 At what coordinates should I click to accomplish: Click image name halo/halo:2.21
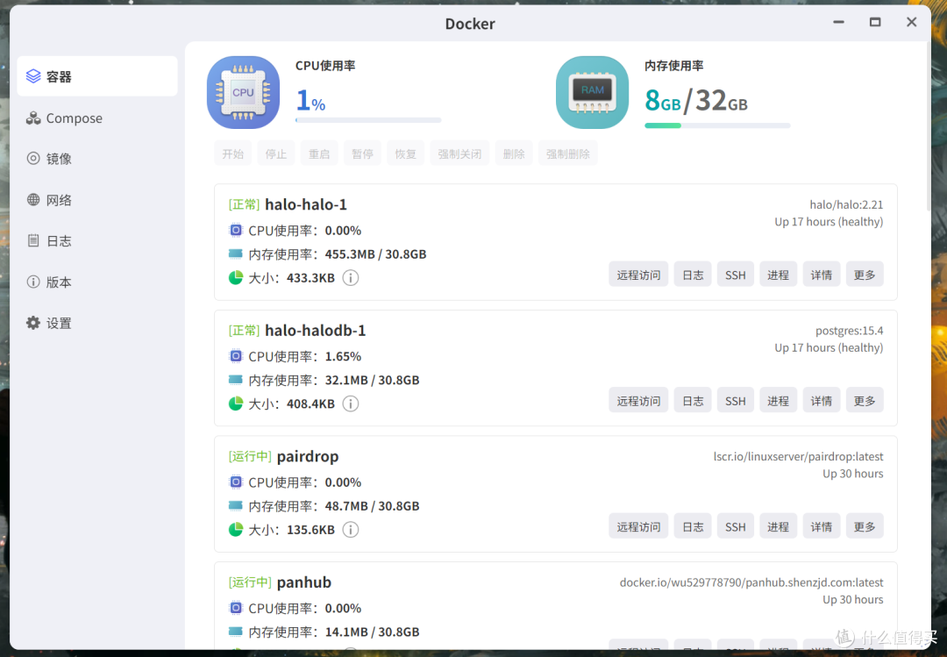pyautogui.click(x=846, y=205)
